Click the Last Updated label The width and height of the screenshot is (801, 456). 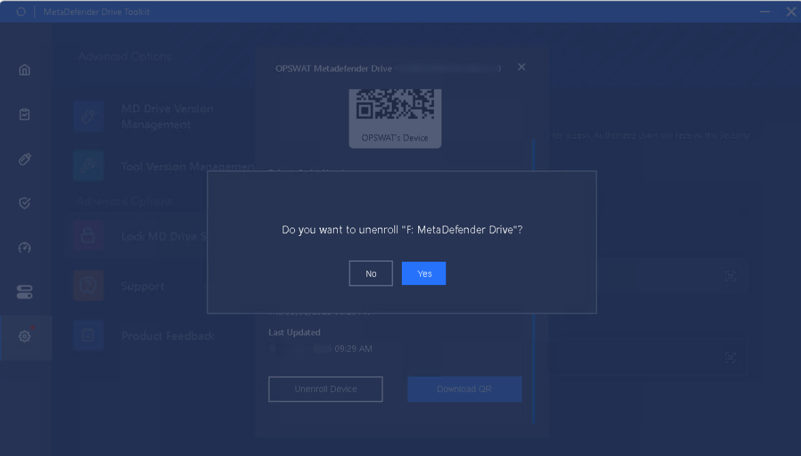click(294, 333)
